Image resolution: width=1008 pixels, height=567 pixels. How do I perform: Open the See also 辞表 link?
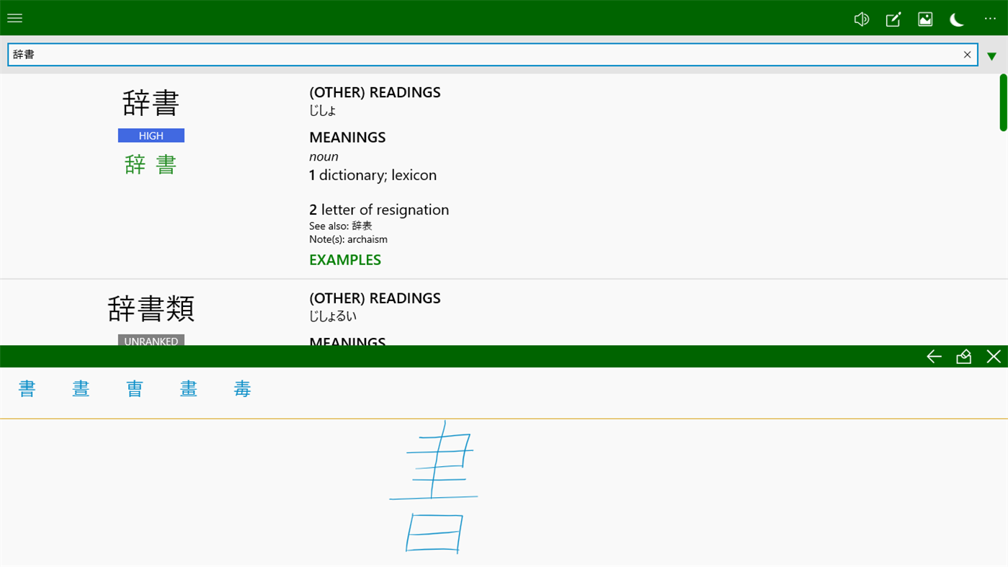click(362, 226)
